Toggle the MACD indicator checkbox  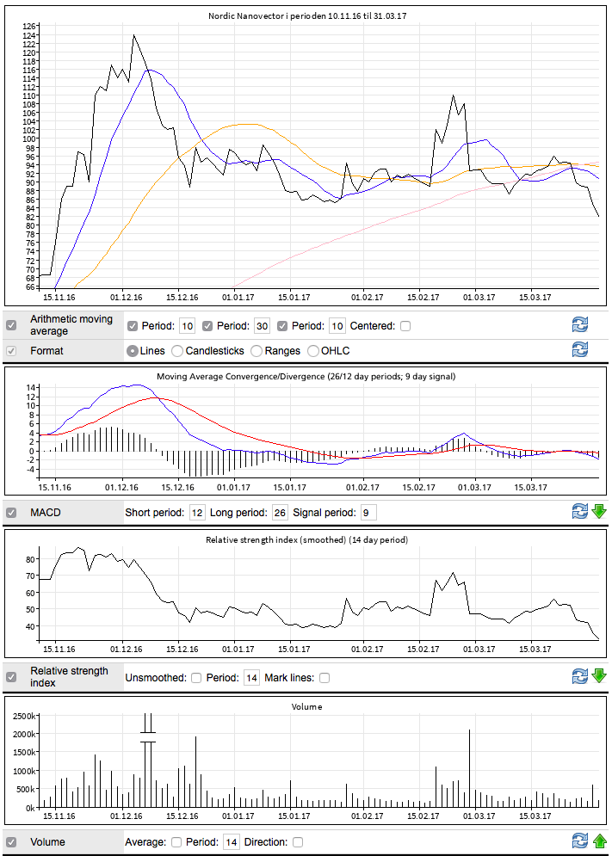click(x=11, y=513)
